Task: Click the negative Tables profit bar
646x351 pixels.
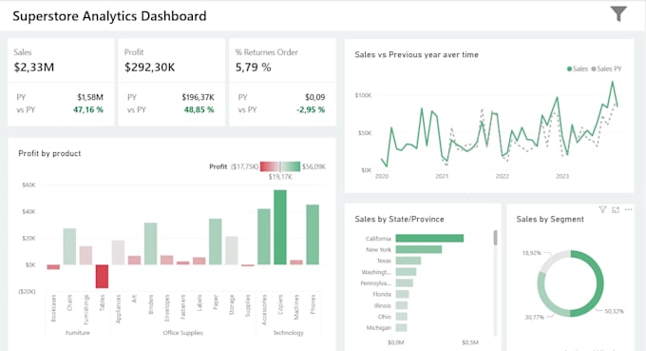Action: pos(103,277)
